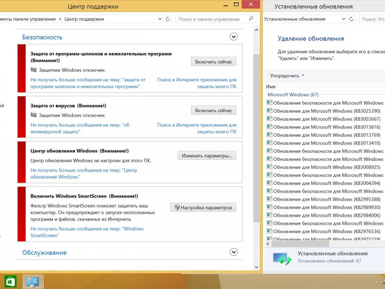The height and width of the screenshot is (289, 385).
Task: Click the Центр поддержки taskbar icon
Action: pos(33,282)
